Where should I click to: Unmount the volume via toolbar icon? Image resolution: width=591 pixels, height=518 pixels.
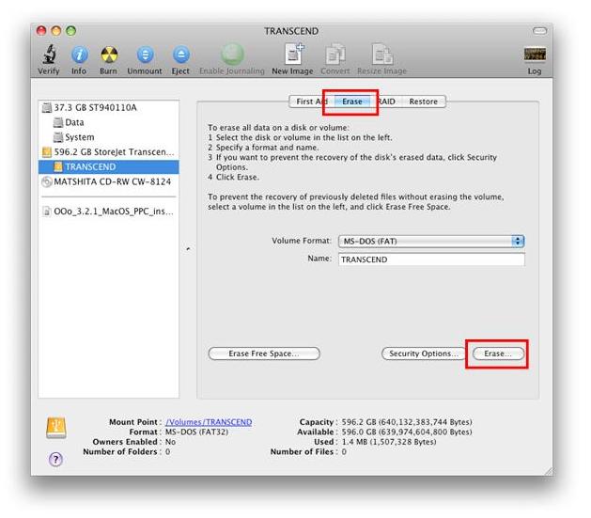tap(145, 55)
